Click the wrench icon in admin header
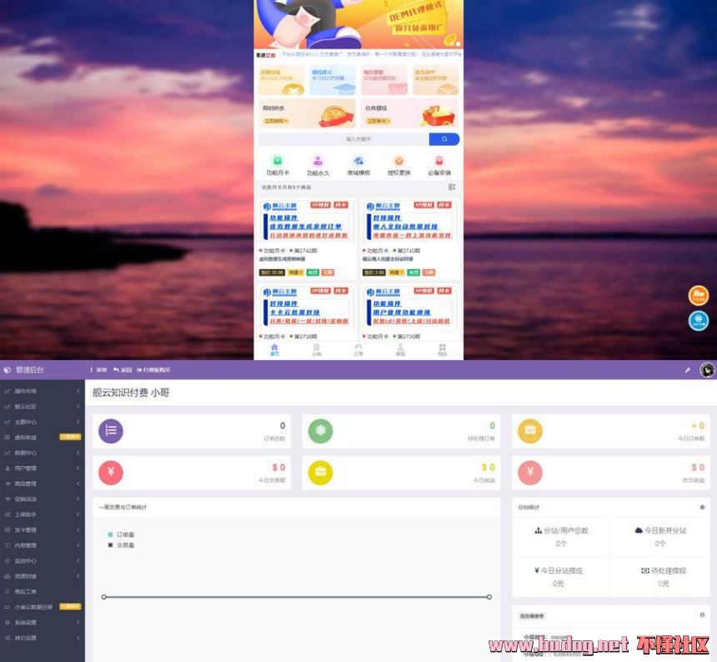This screenshot has height=662, width=717. [x=688, y=370]
